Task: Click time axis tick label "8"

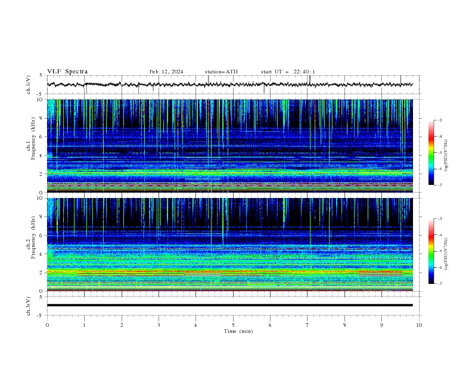Action: [344, 325]
